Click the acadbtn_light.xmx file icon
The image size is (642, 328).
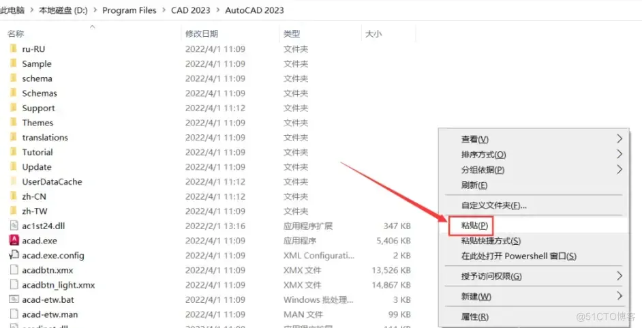coord(14,284)
